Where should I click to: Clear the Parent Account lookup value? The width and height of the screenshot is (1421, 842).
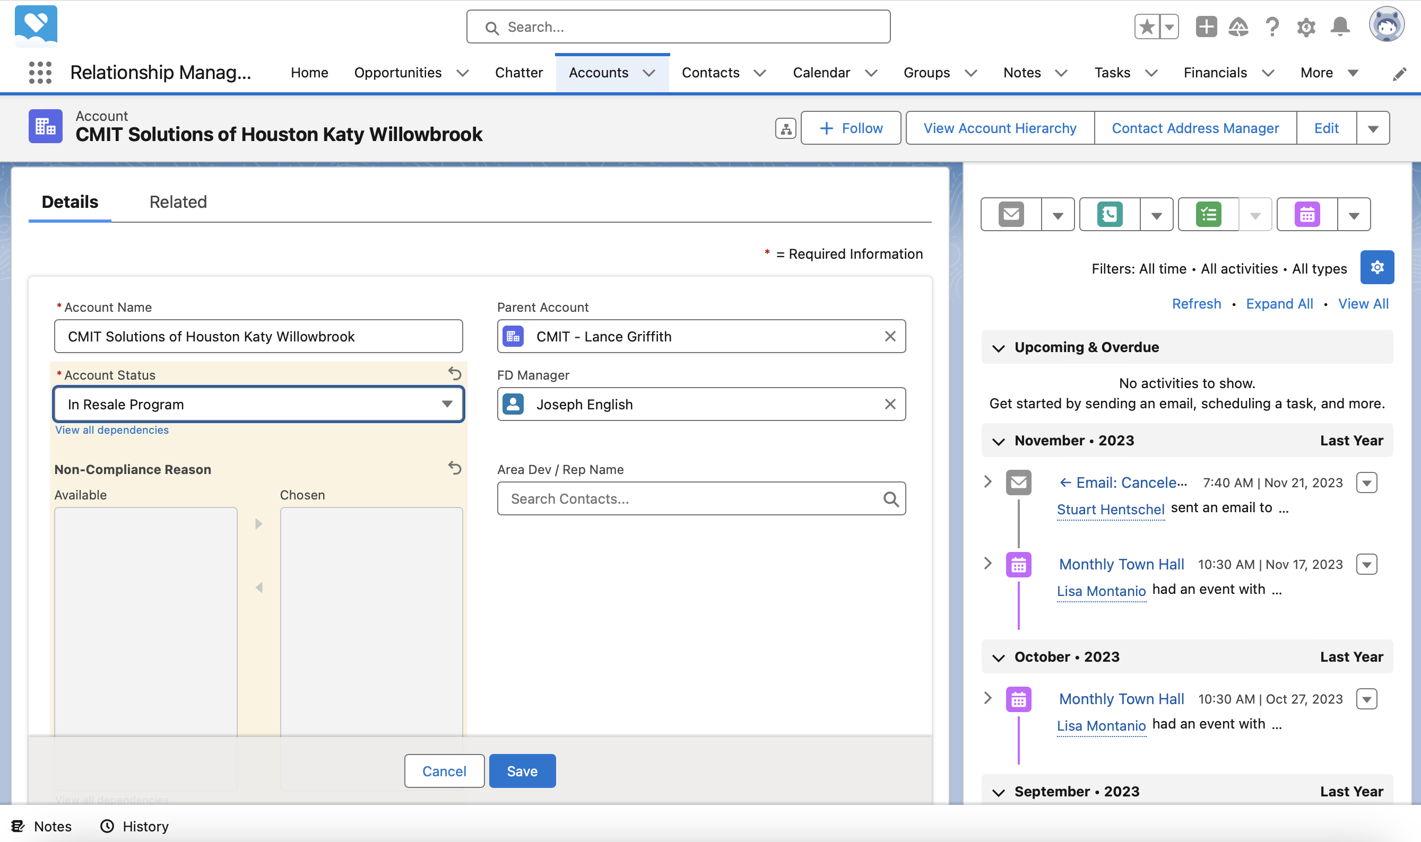tap(890, 337)
